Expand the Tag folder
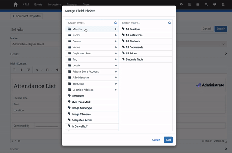This screenshot has width=232, height=153. pyautogui.click(x=92, y=59)
